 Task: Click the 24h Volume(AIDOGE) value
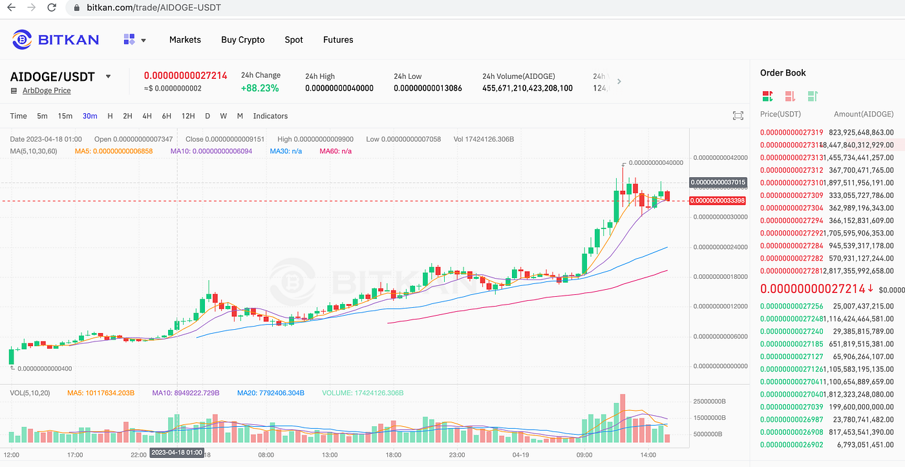click(527, 88)
